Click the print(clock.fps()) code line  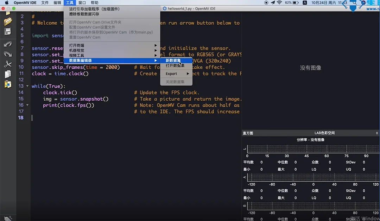point(69,105)
